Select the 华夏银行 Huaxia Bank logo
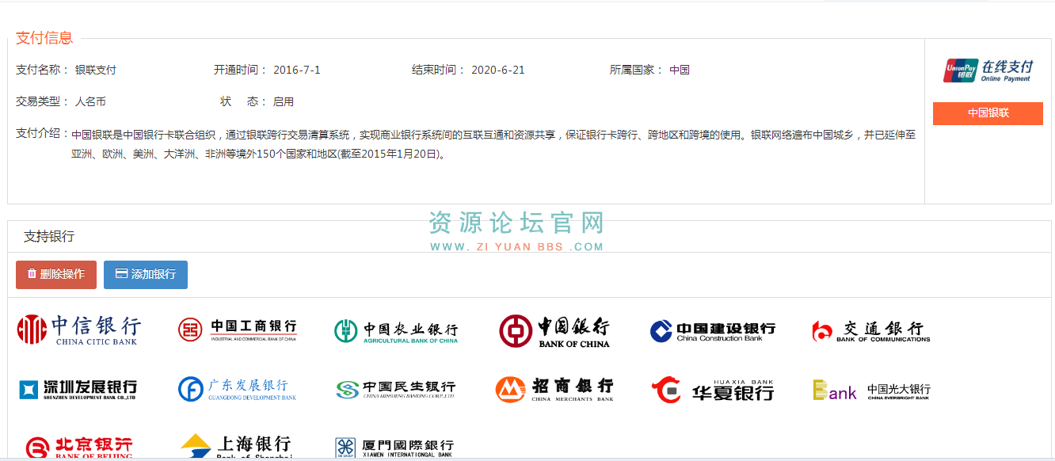 coord(713,390)
